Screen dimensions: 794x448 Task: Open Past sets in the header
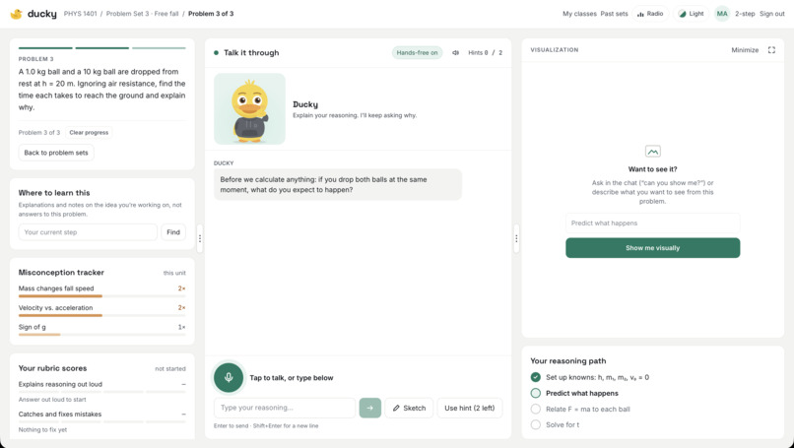pos(614,14)
